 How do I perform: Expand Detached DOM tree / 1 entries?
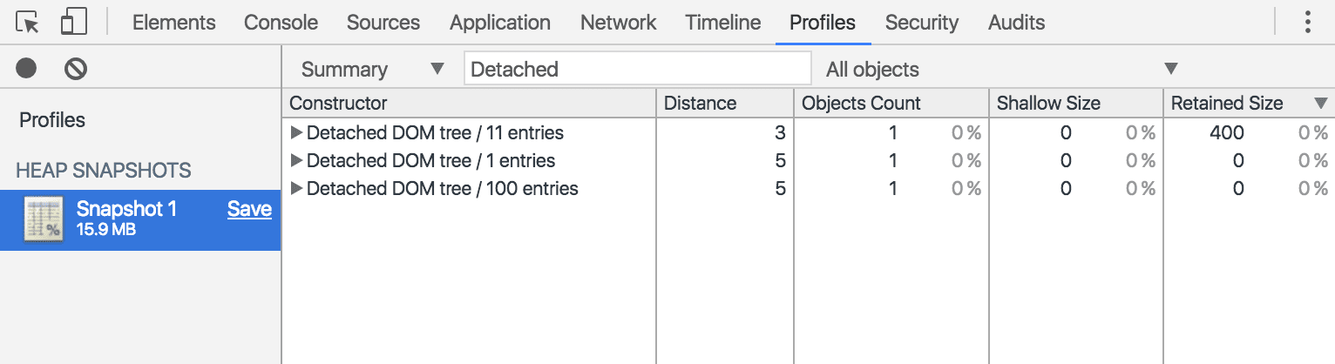click(296, 161)
